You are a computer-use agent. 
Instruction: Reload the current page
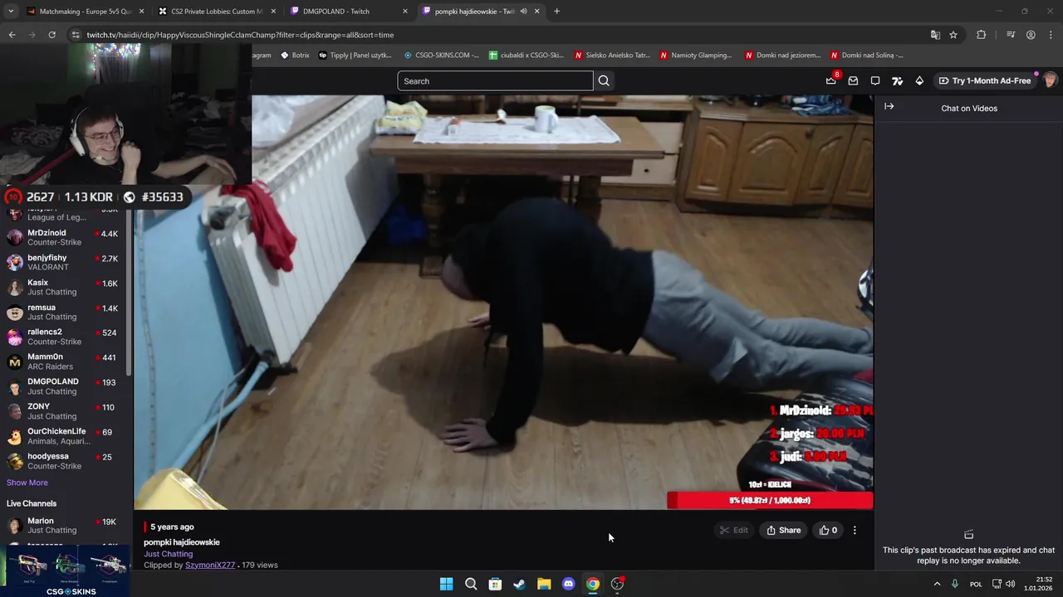pos(51,35)
